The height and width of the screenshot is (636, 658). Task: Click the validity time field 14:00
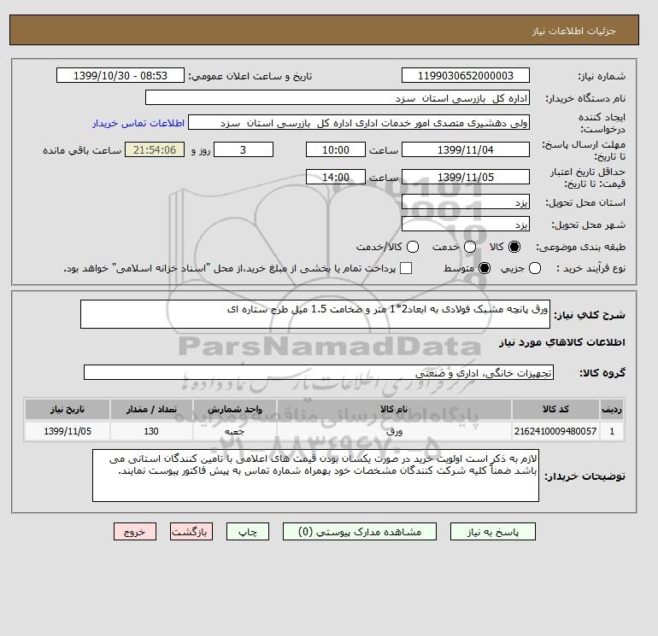coord(336,177)
